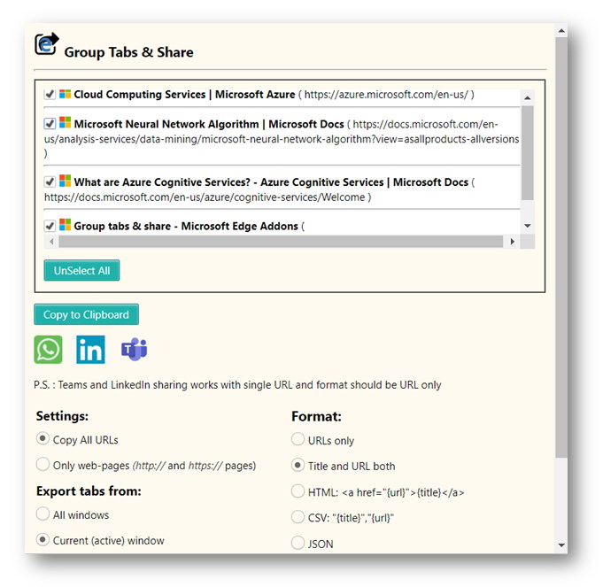Click the tab list scroll up arrow
Screen dimensions: 603x587
[528, 97]
